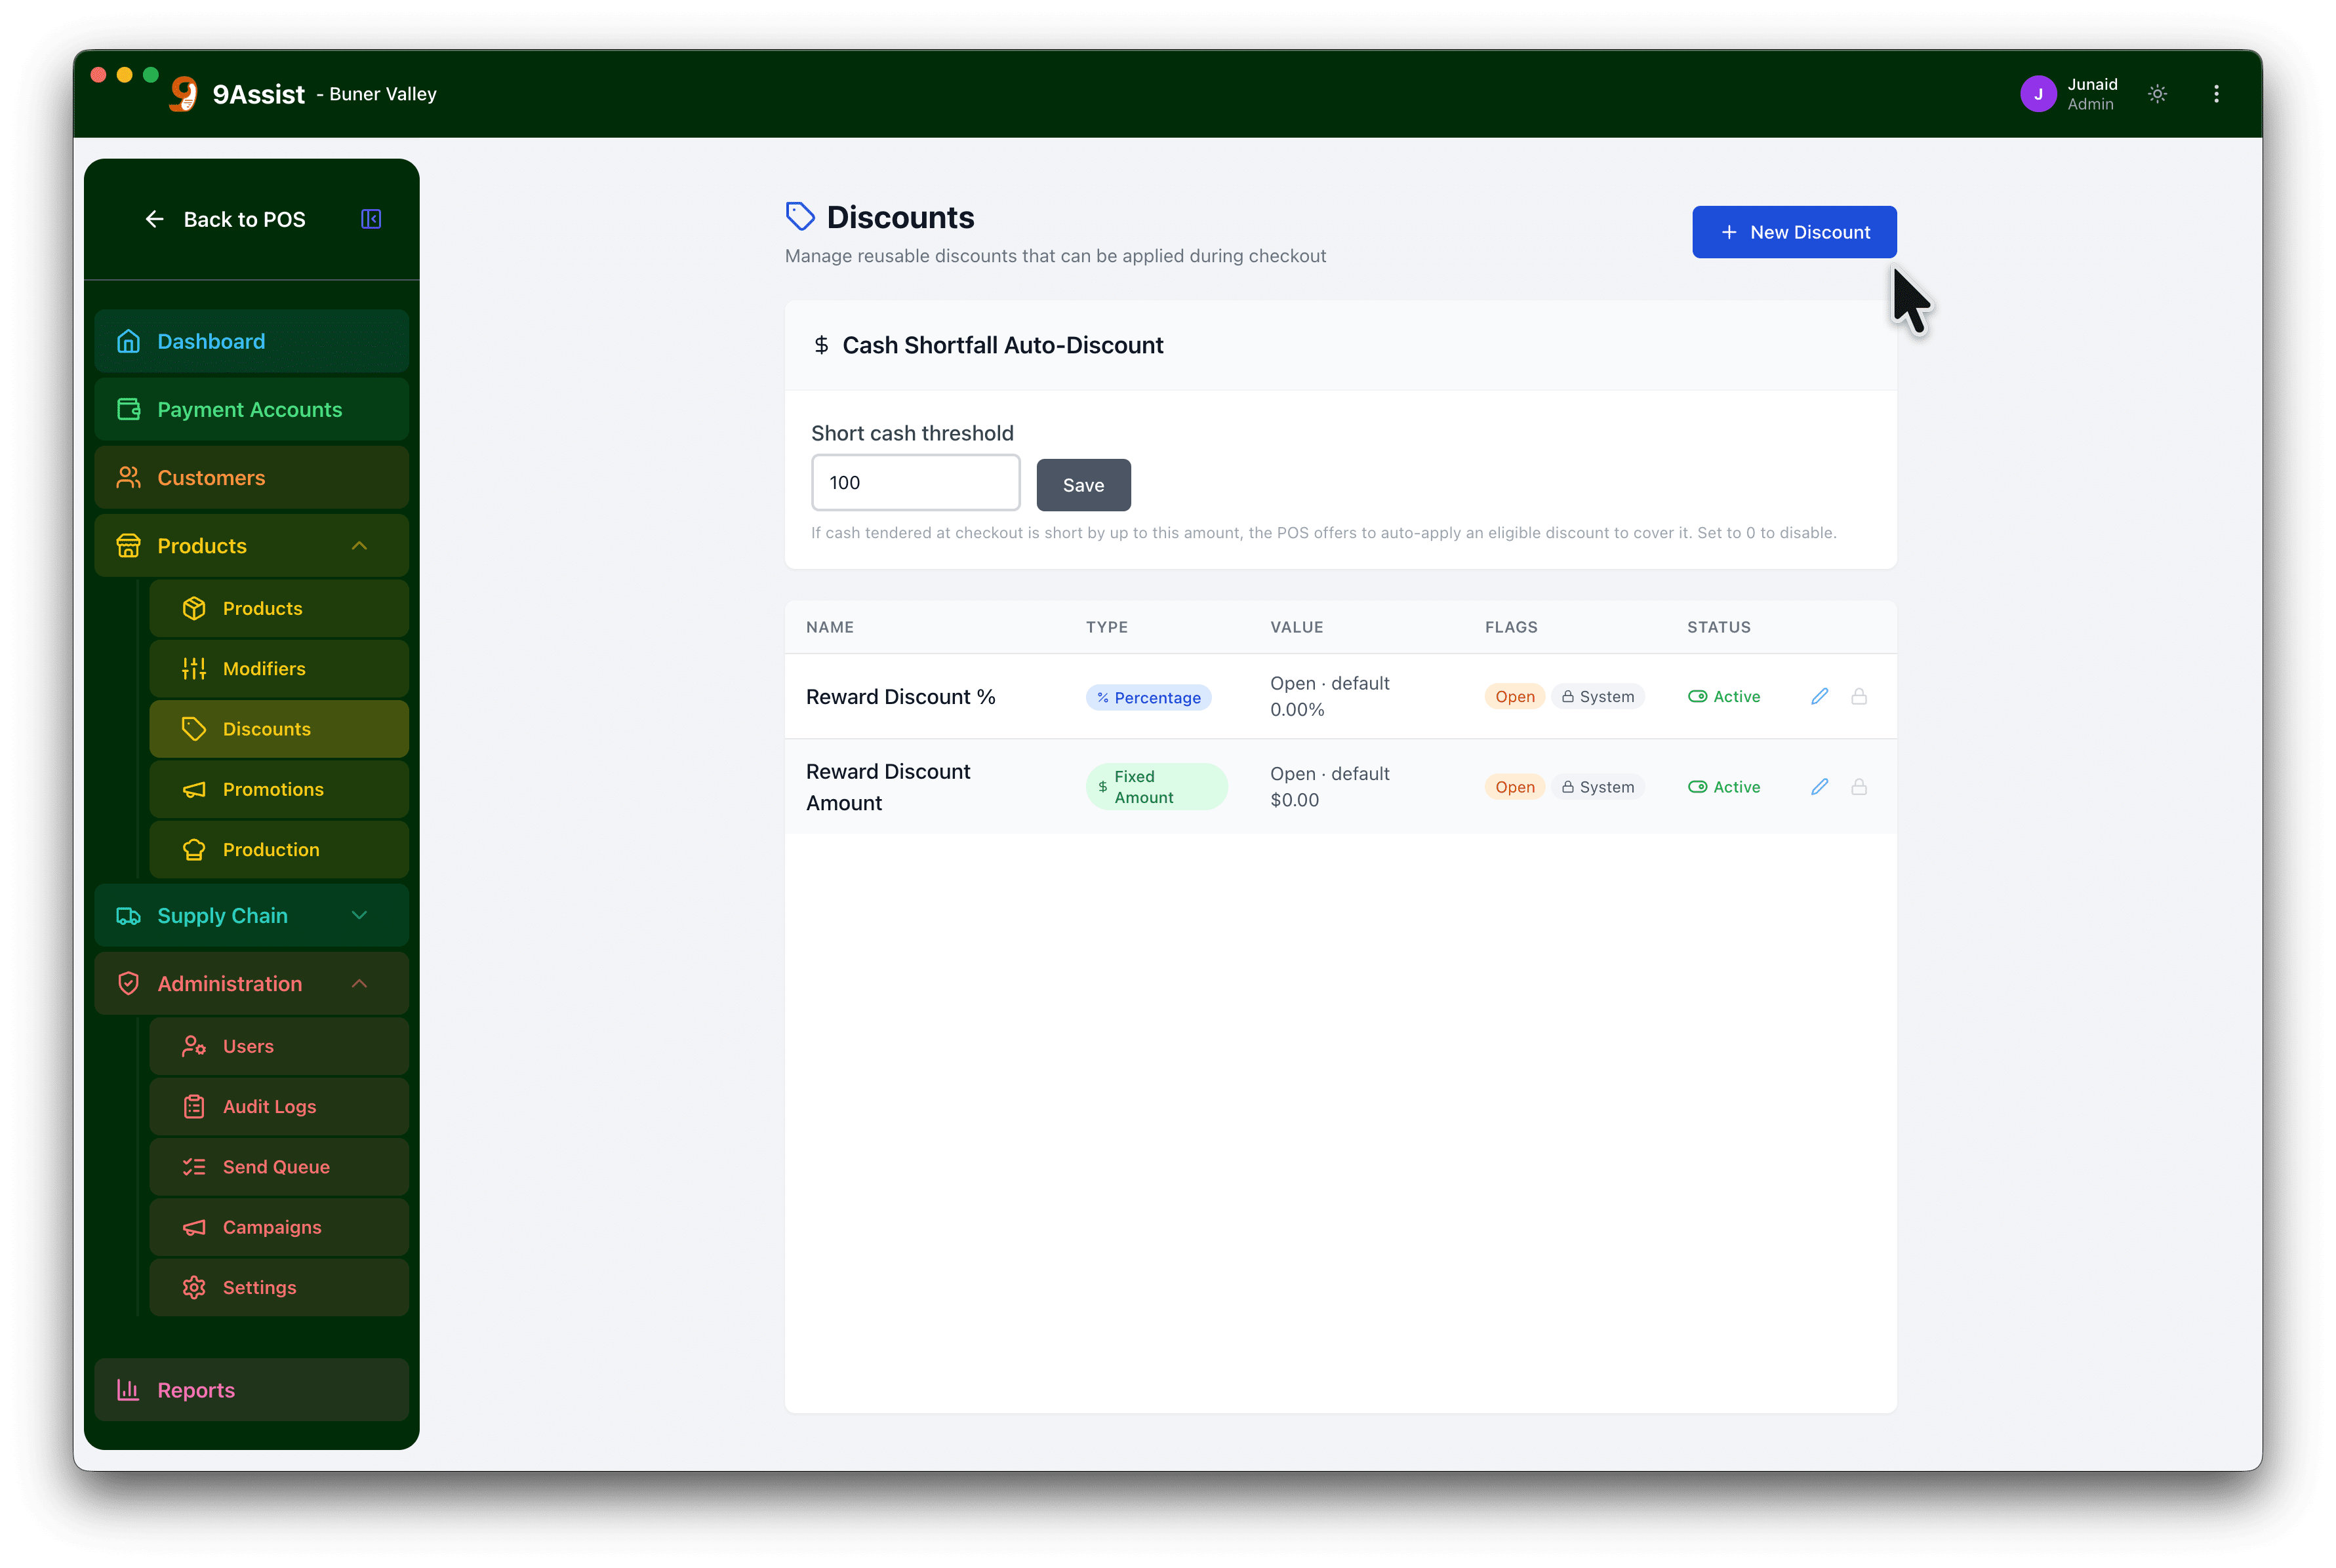This screenshot has height=1568, width=2336.
Task: Click the FLAGS column header
Action: pos(1510,627)
